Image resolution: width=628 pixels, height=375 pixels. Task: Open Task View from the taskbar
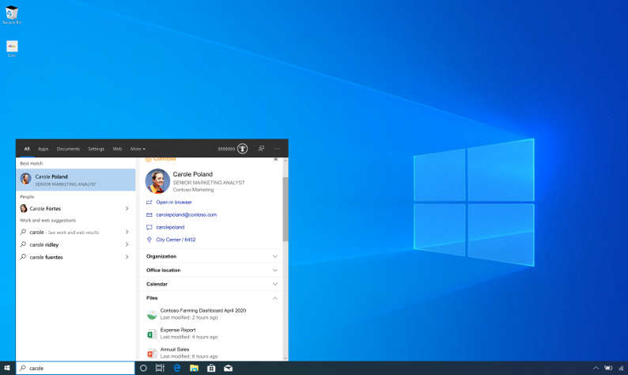pyautogui.click(x=160, y=368)
